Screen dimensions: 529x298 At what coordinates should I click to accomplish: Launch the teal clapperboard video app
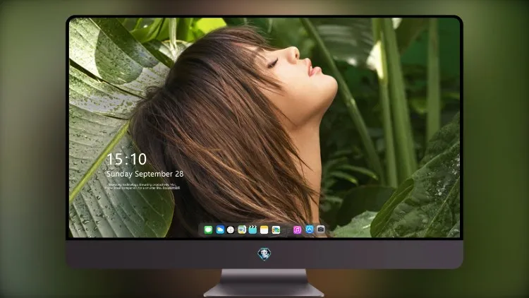pos(253,230)
